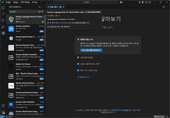Open the Explorer view in activity bar
The height and width of the screenshot is (118, 170).
3,8
